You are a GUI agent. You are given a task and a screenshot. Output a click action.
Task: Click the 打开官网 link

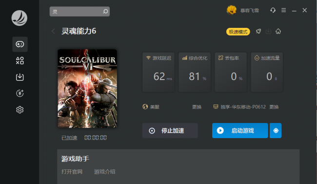[x=72, y=172]
